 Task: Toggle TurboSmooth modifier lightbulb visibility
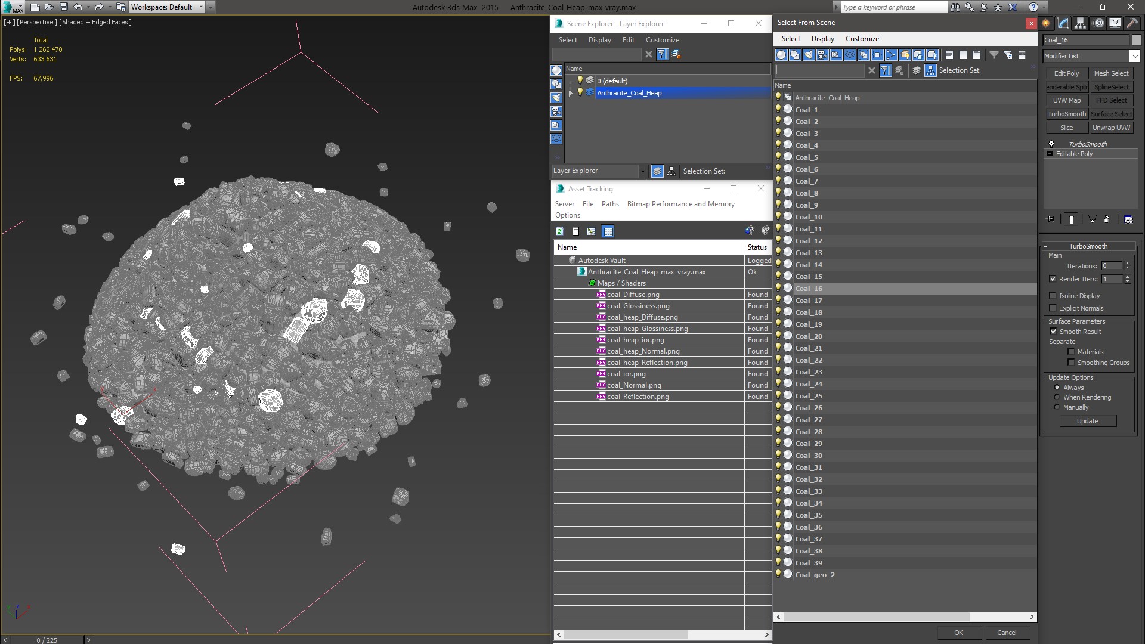(1051, 144)
